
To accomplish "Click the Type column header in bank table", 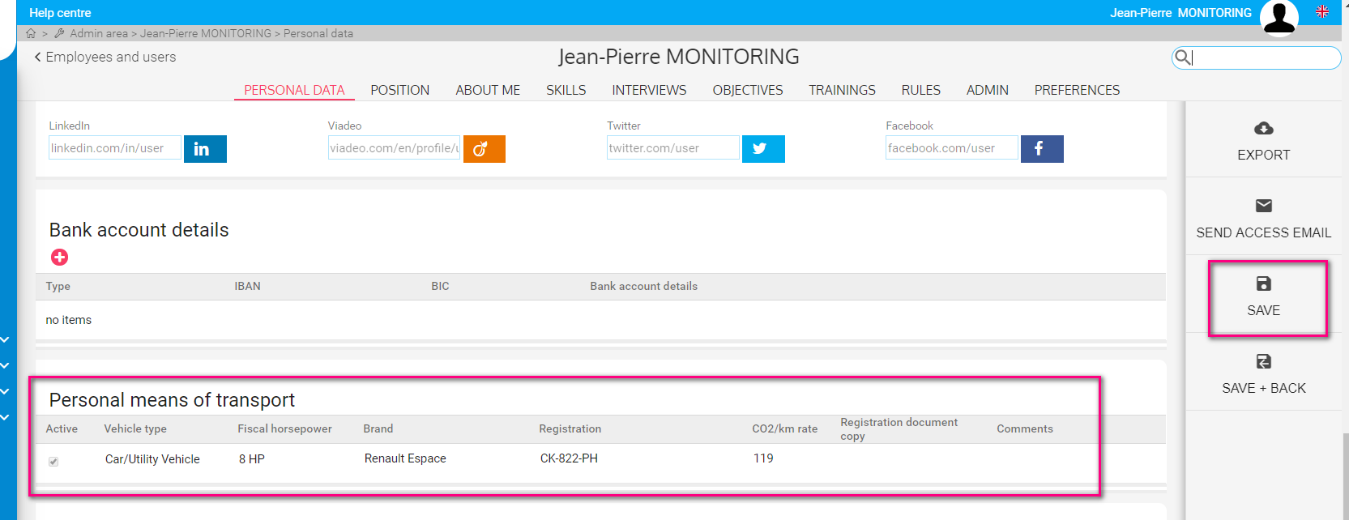I will [58, 286].
